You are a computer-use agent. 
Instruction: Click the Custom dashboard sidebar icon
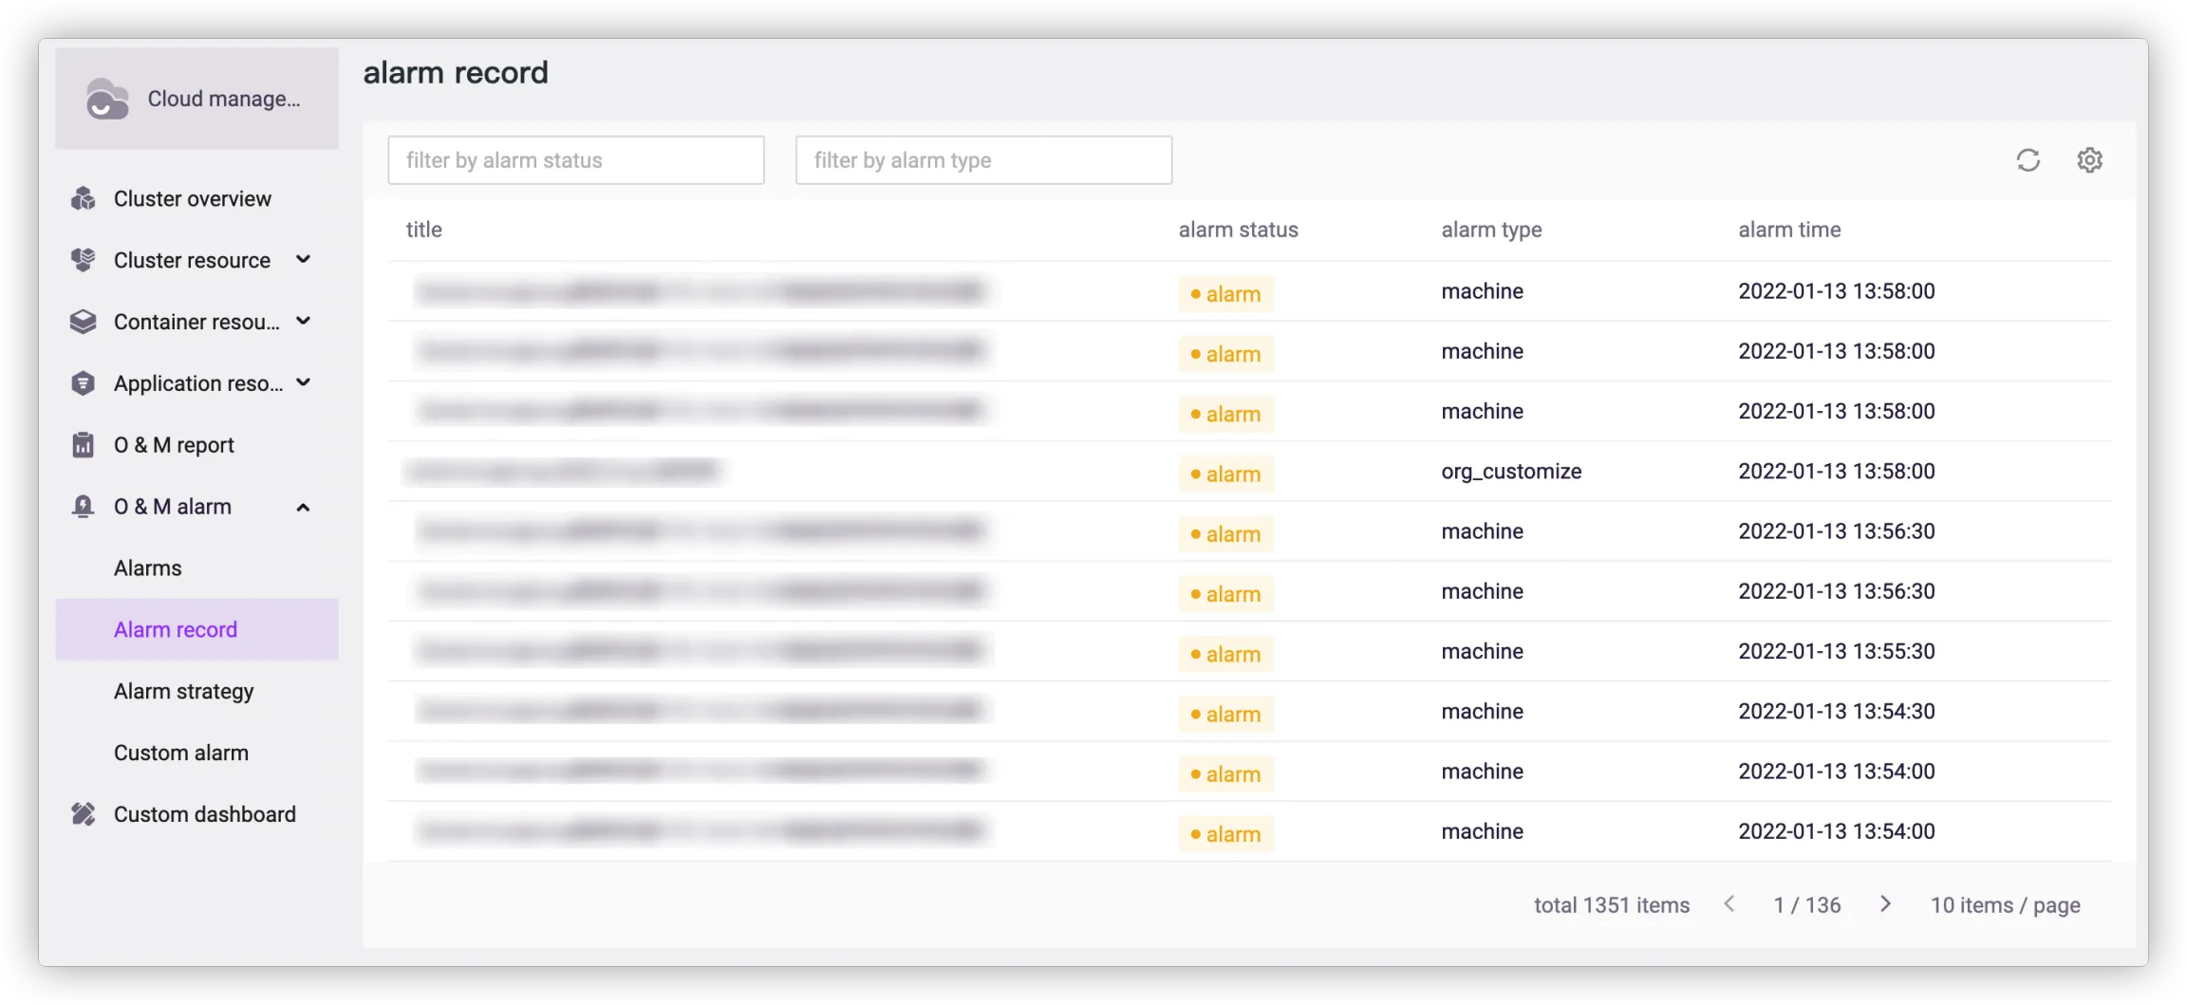84,814
